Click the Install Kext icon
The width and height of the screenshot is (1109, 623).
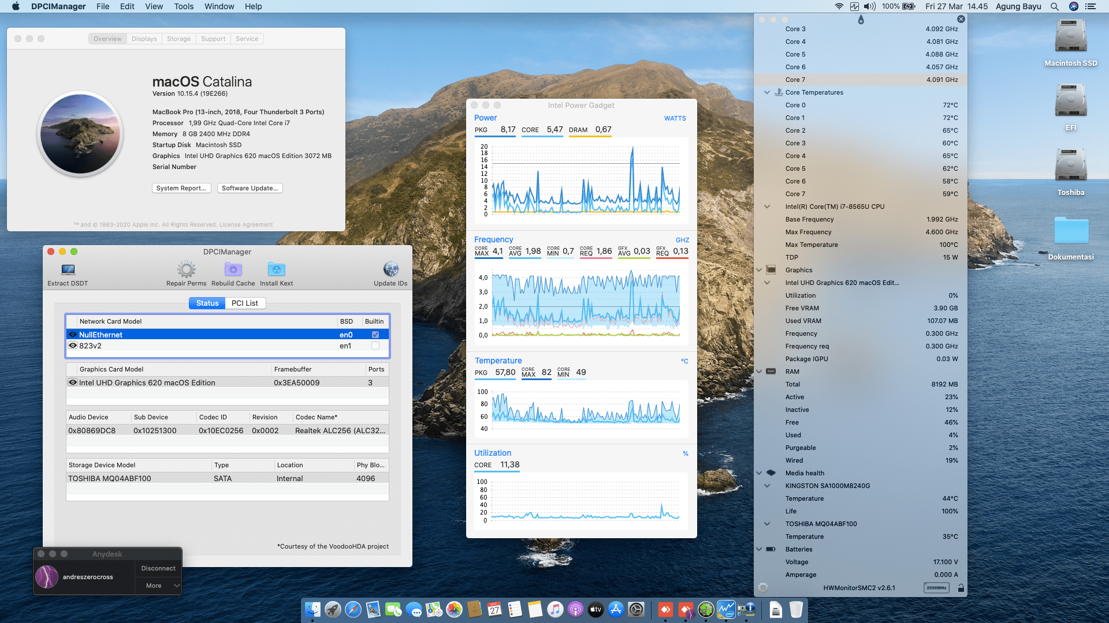coord(276,269)
